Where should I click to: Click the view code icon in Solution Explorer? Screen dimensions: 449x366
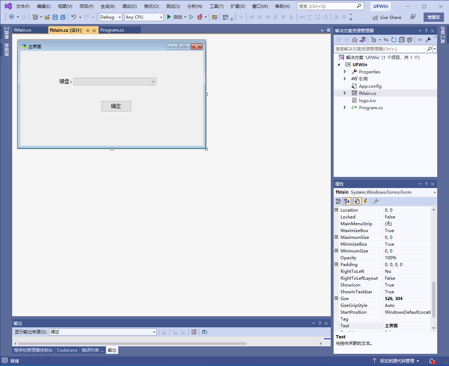pos(420,40)
